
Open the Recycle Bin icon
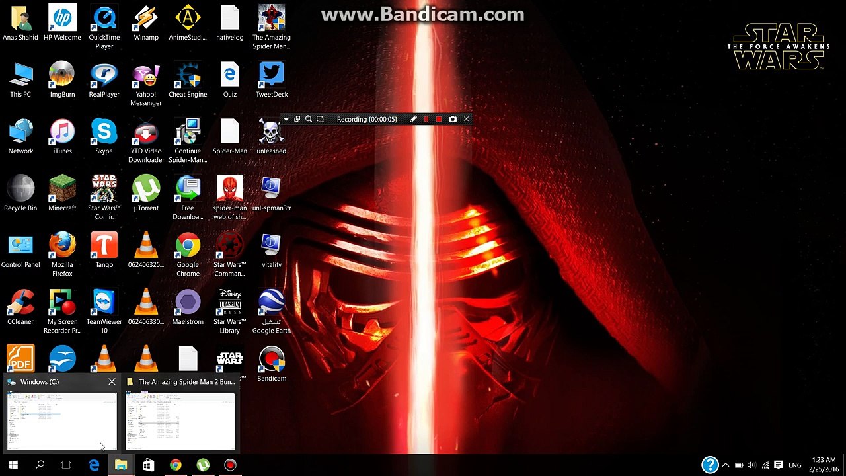20,194
